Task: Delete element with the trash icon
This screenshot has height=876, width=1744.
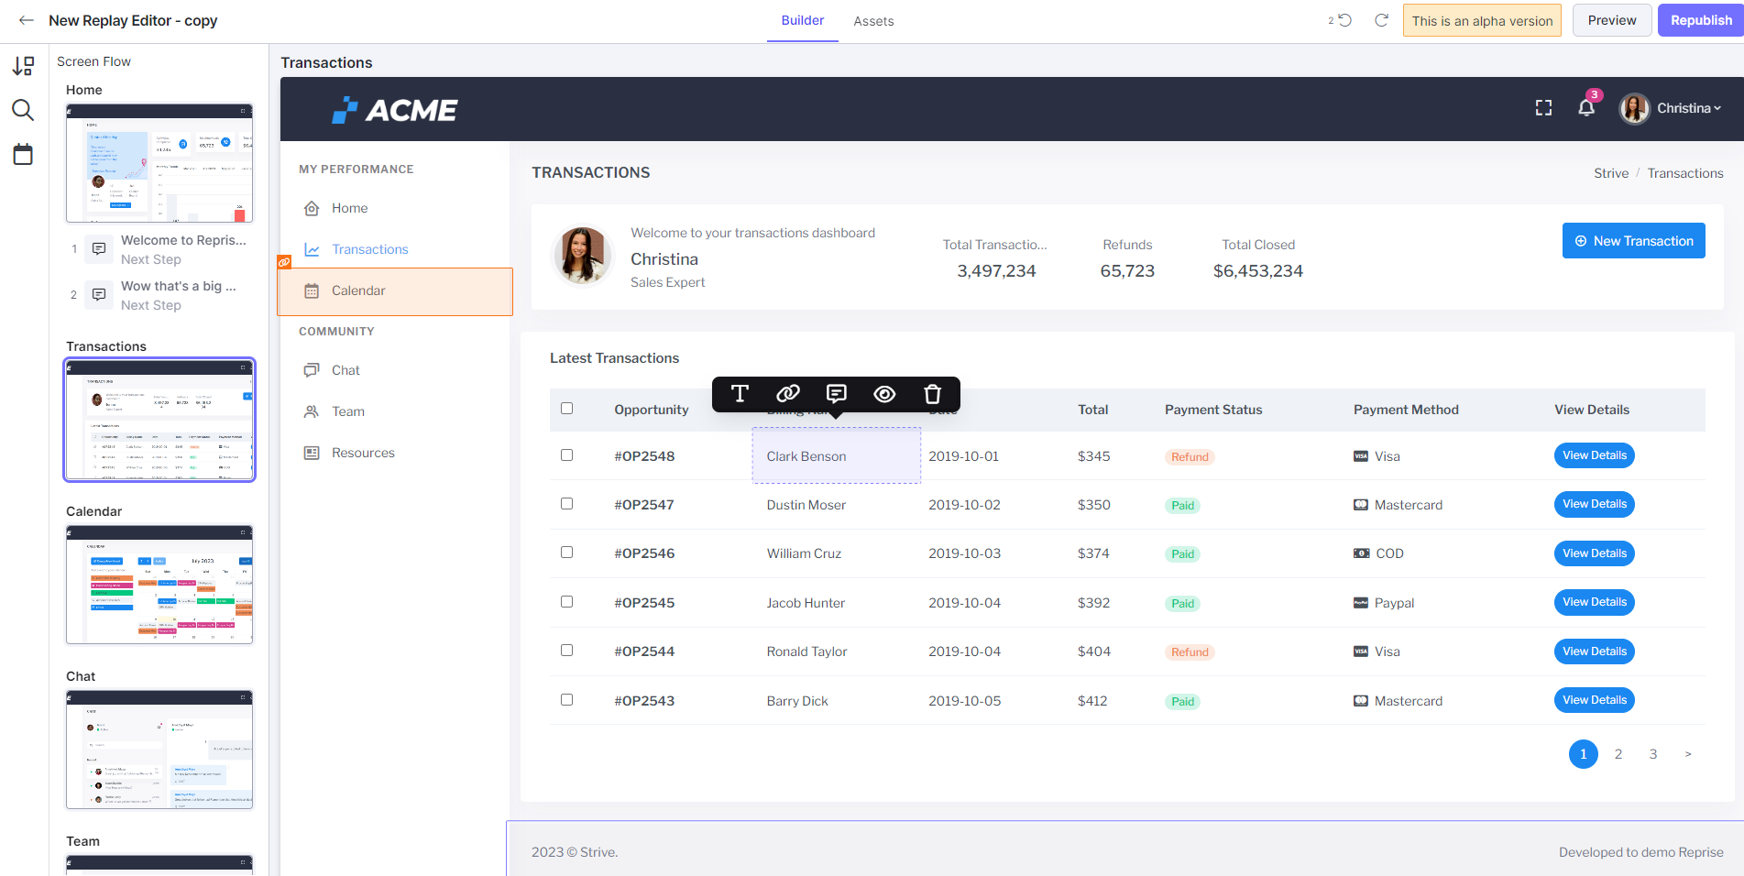Action: tap(932, 394)
